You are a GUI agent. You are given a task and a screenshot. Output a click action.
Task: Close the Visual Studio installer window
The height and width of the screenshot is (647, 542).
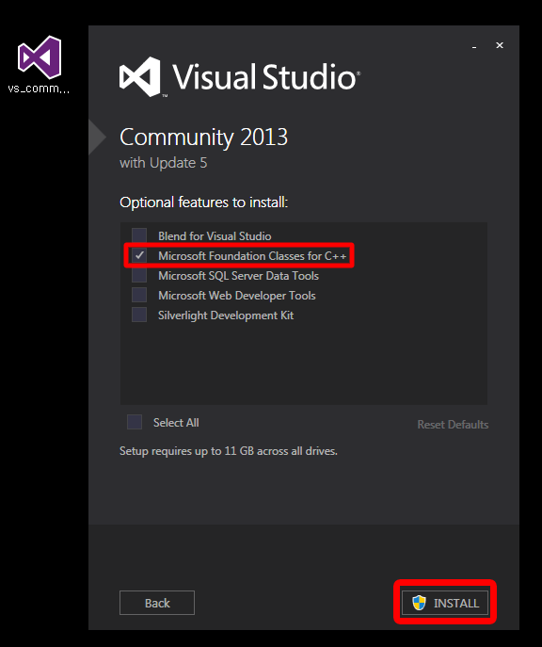[x=500, y=45]
